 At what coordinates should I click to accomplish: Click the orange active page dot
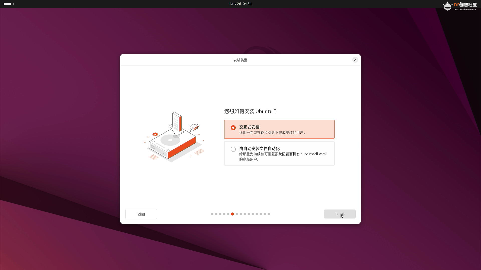pos(232,214)
